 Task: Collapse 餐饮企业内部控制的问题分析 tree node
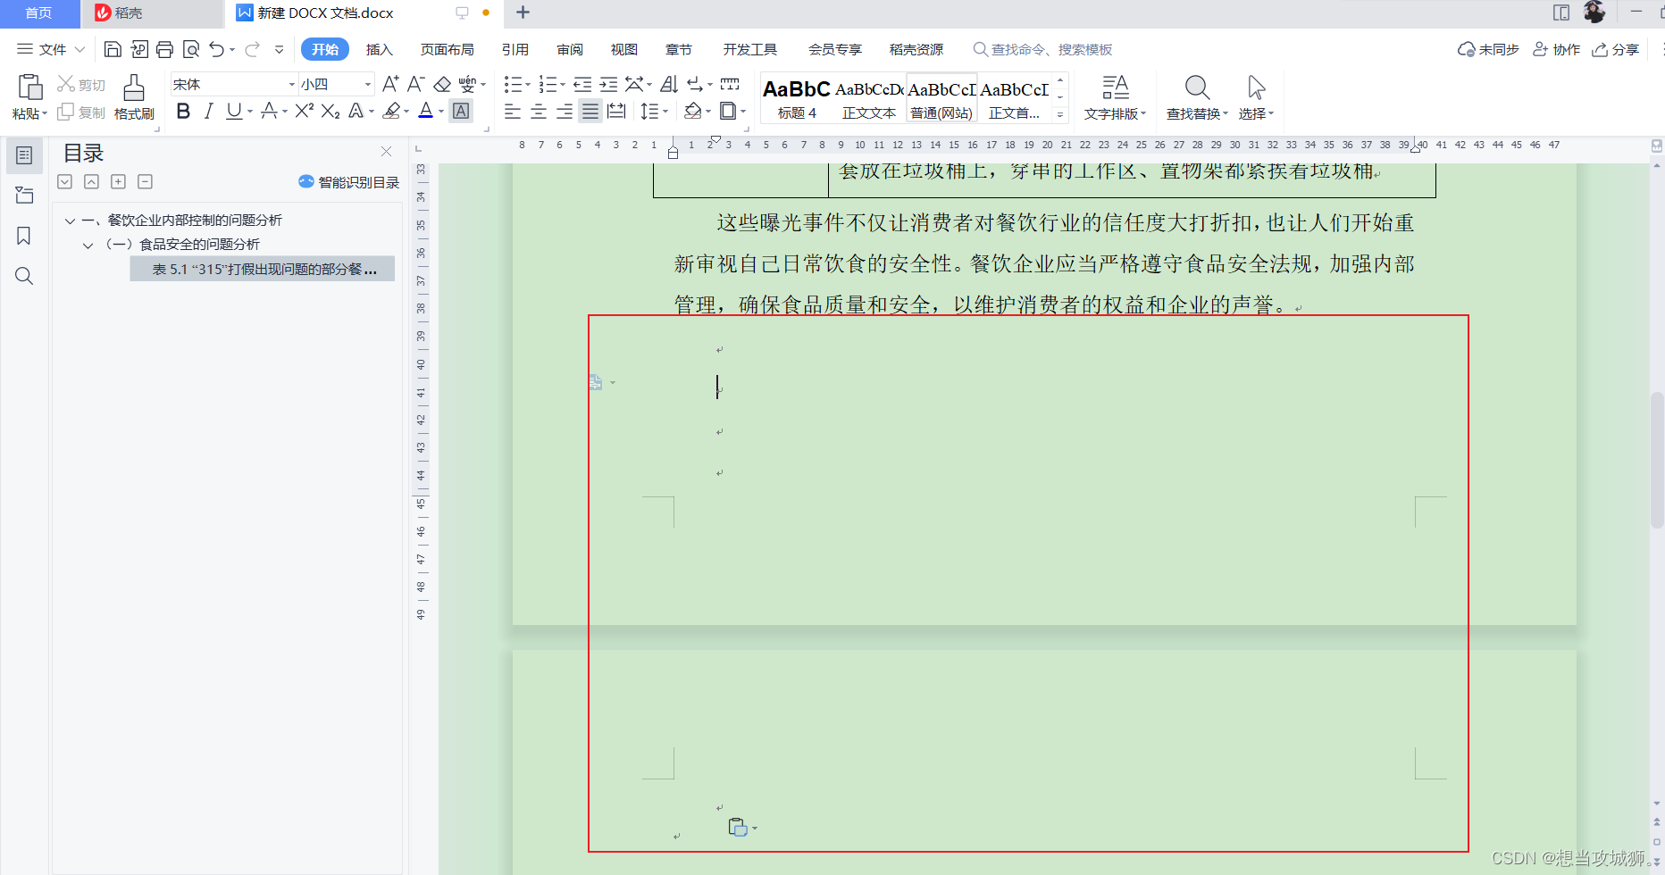[x=70, y=221]
